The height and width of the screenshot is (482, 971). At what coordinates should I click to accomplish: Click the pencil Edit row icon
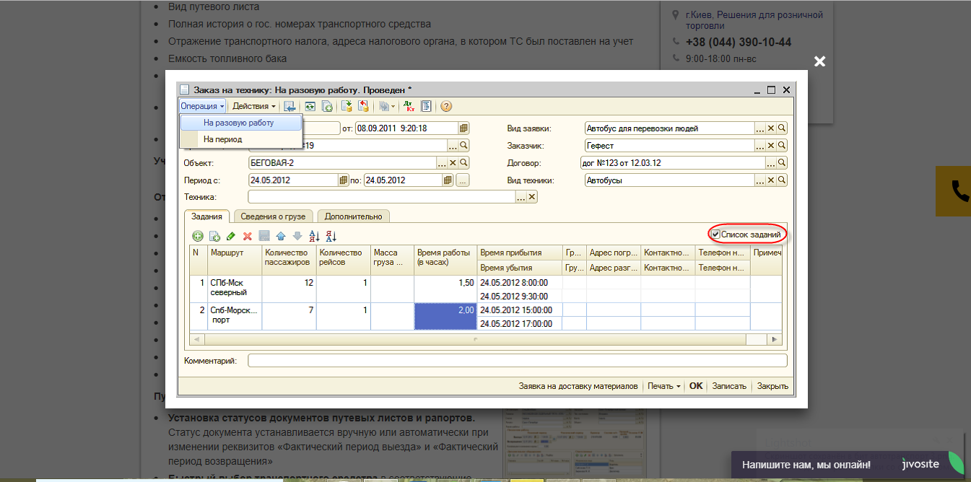pos(231,236)
